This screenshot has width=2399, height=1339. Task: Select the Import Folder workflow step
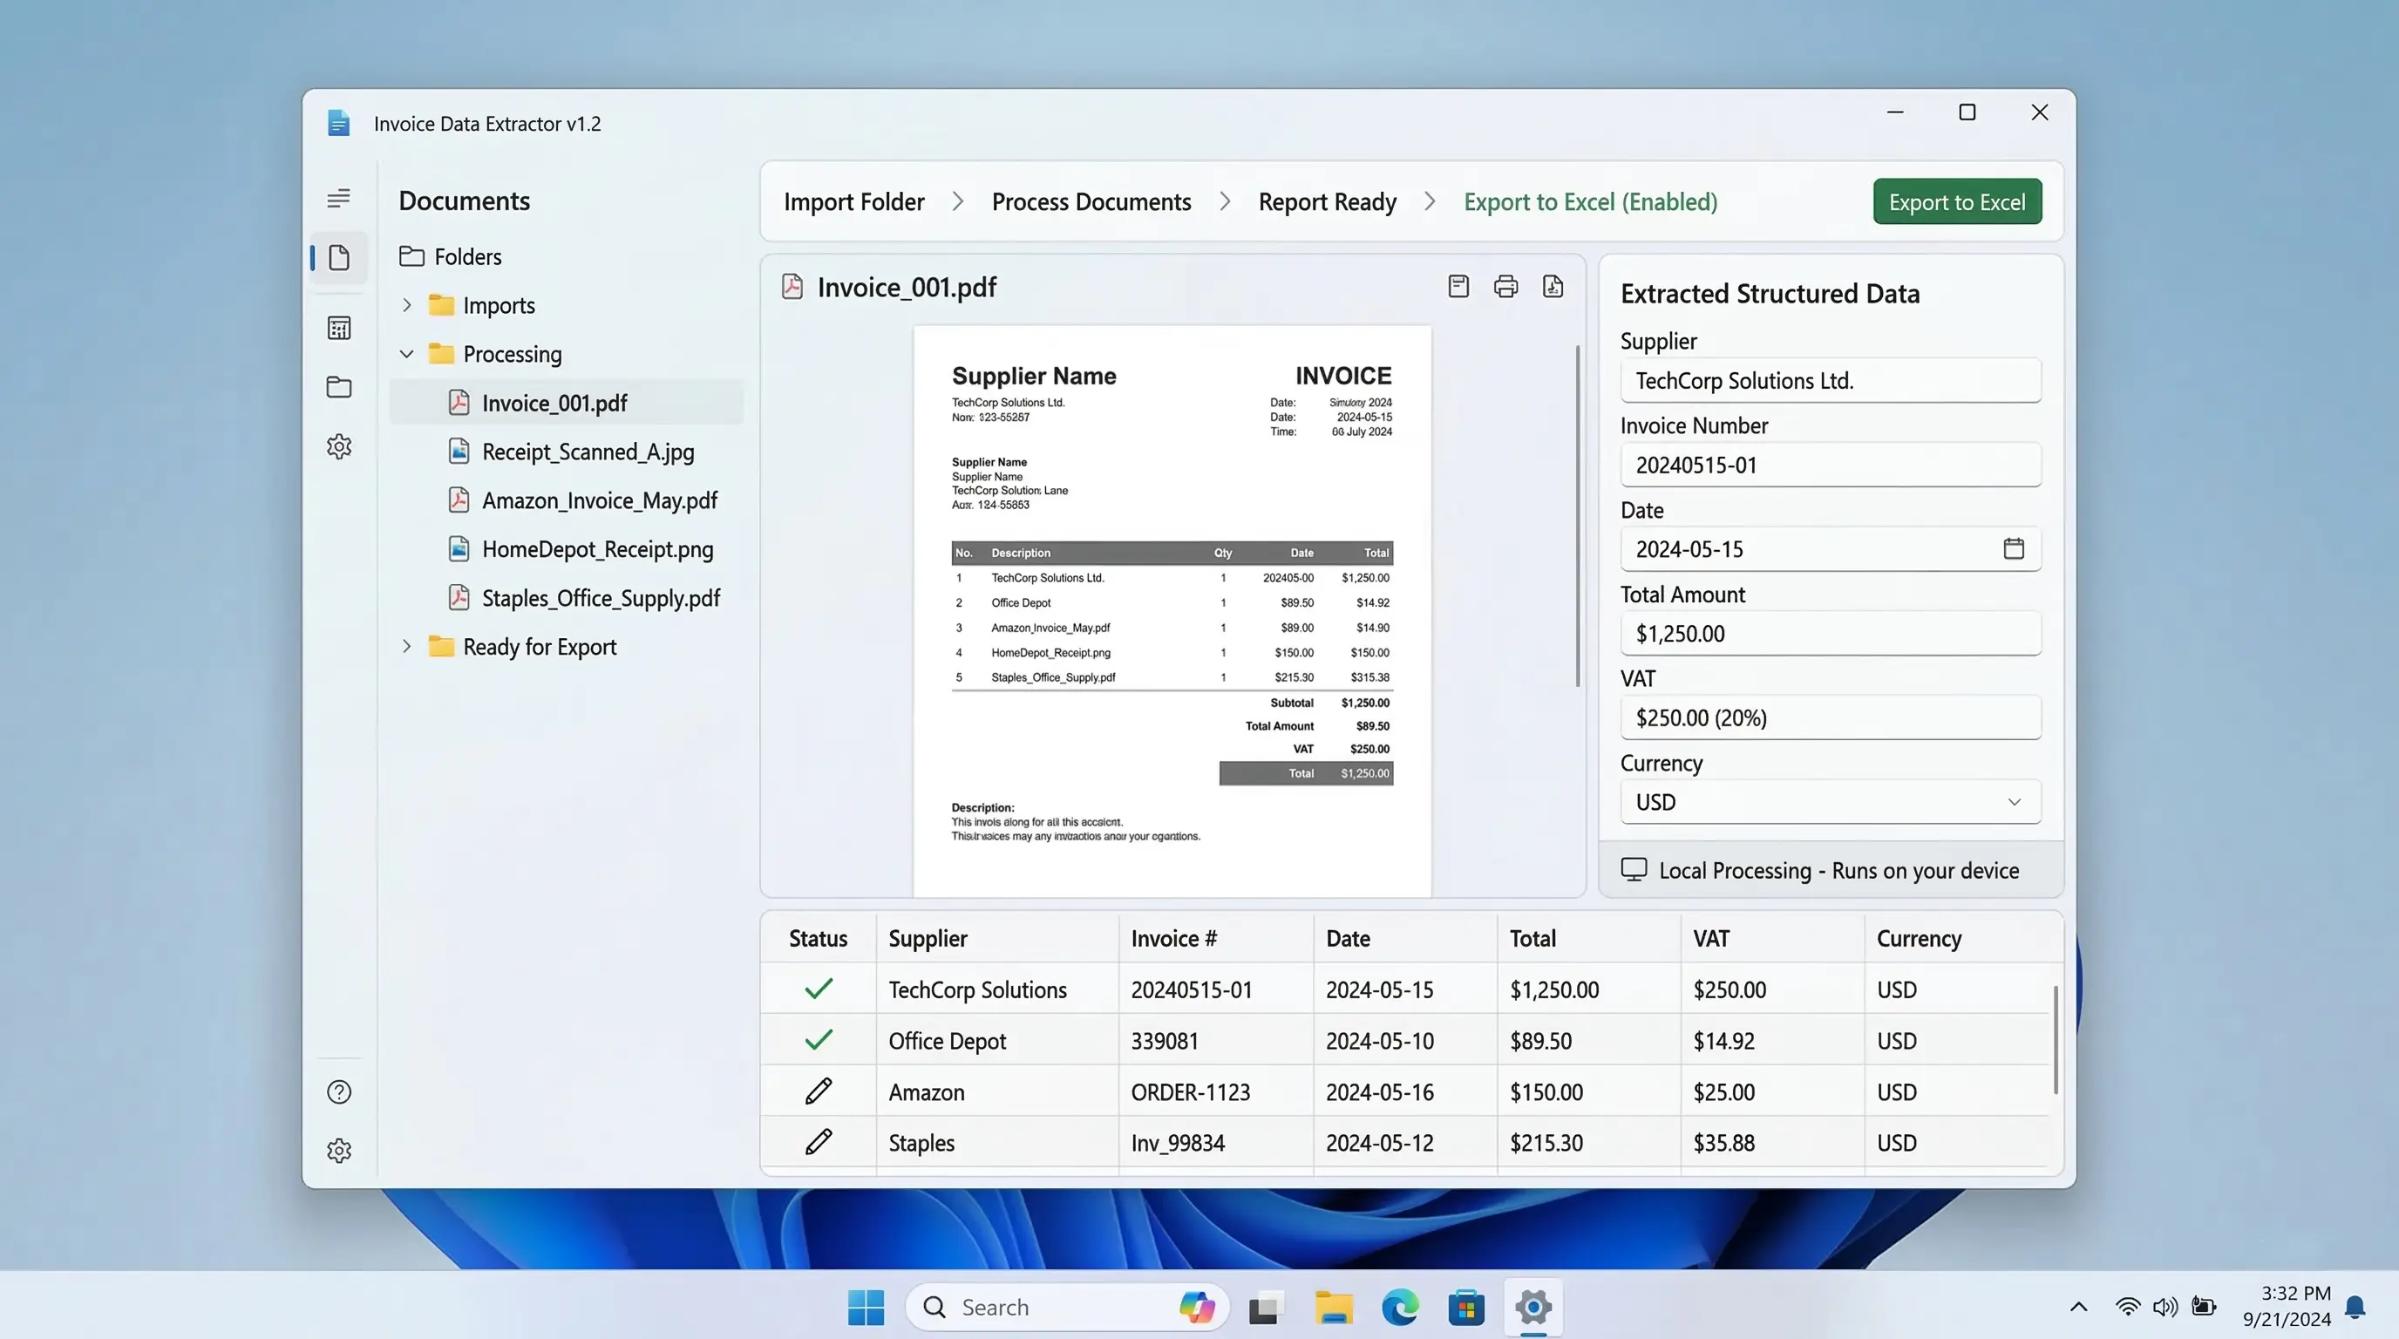click(854, 201)
